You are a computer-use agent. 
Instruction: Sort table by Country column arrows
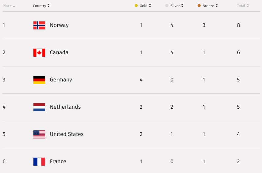(x=48, y=6)
